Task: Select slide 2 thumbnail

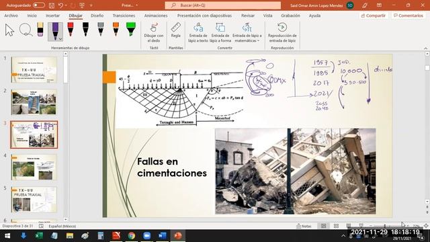Action: tap(34, 102)
